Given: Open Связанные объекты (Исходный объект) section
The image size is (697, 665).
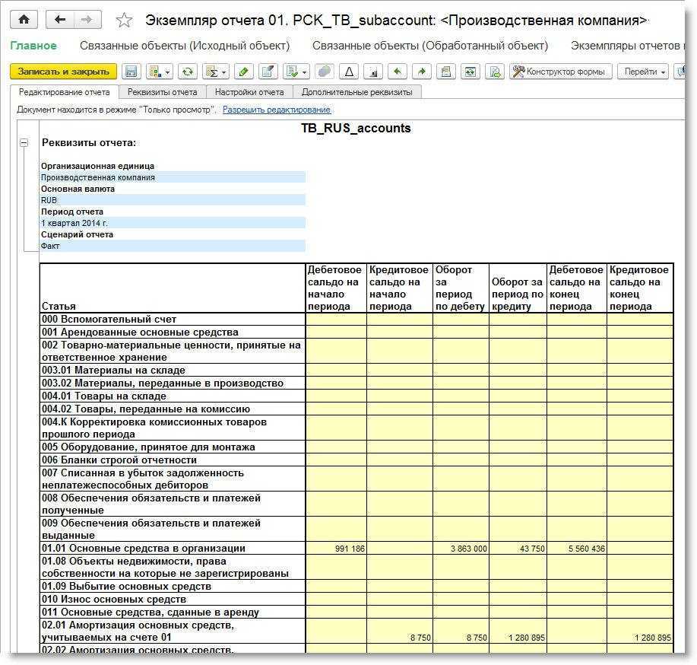Looking at the screenshot, I should [x=185, y=46].
